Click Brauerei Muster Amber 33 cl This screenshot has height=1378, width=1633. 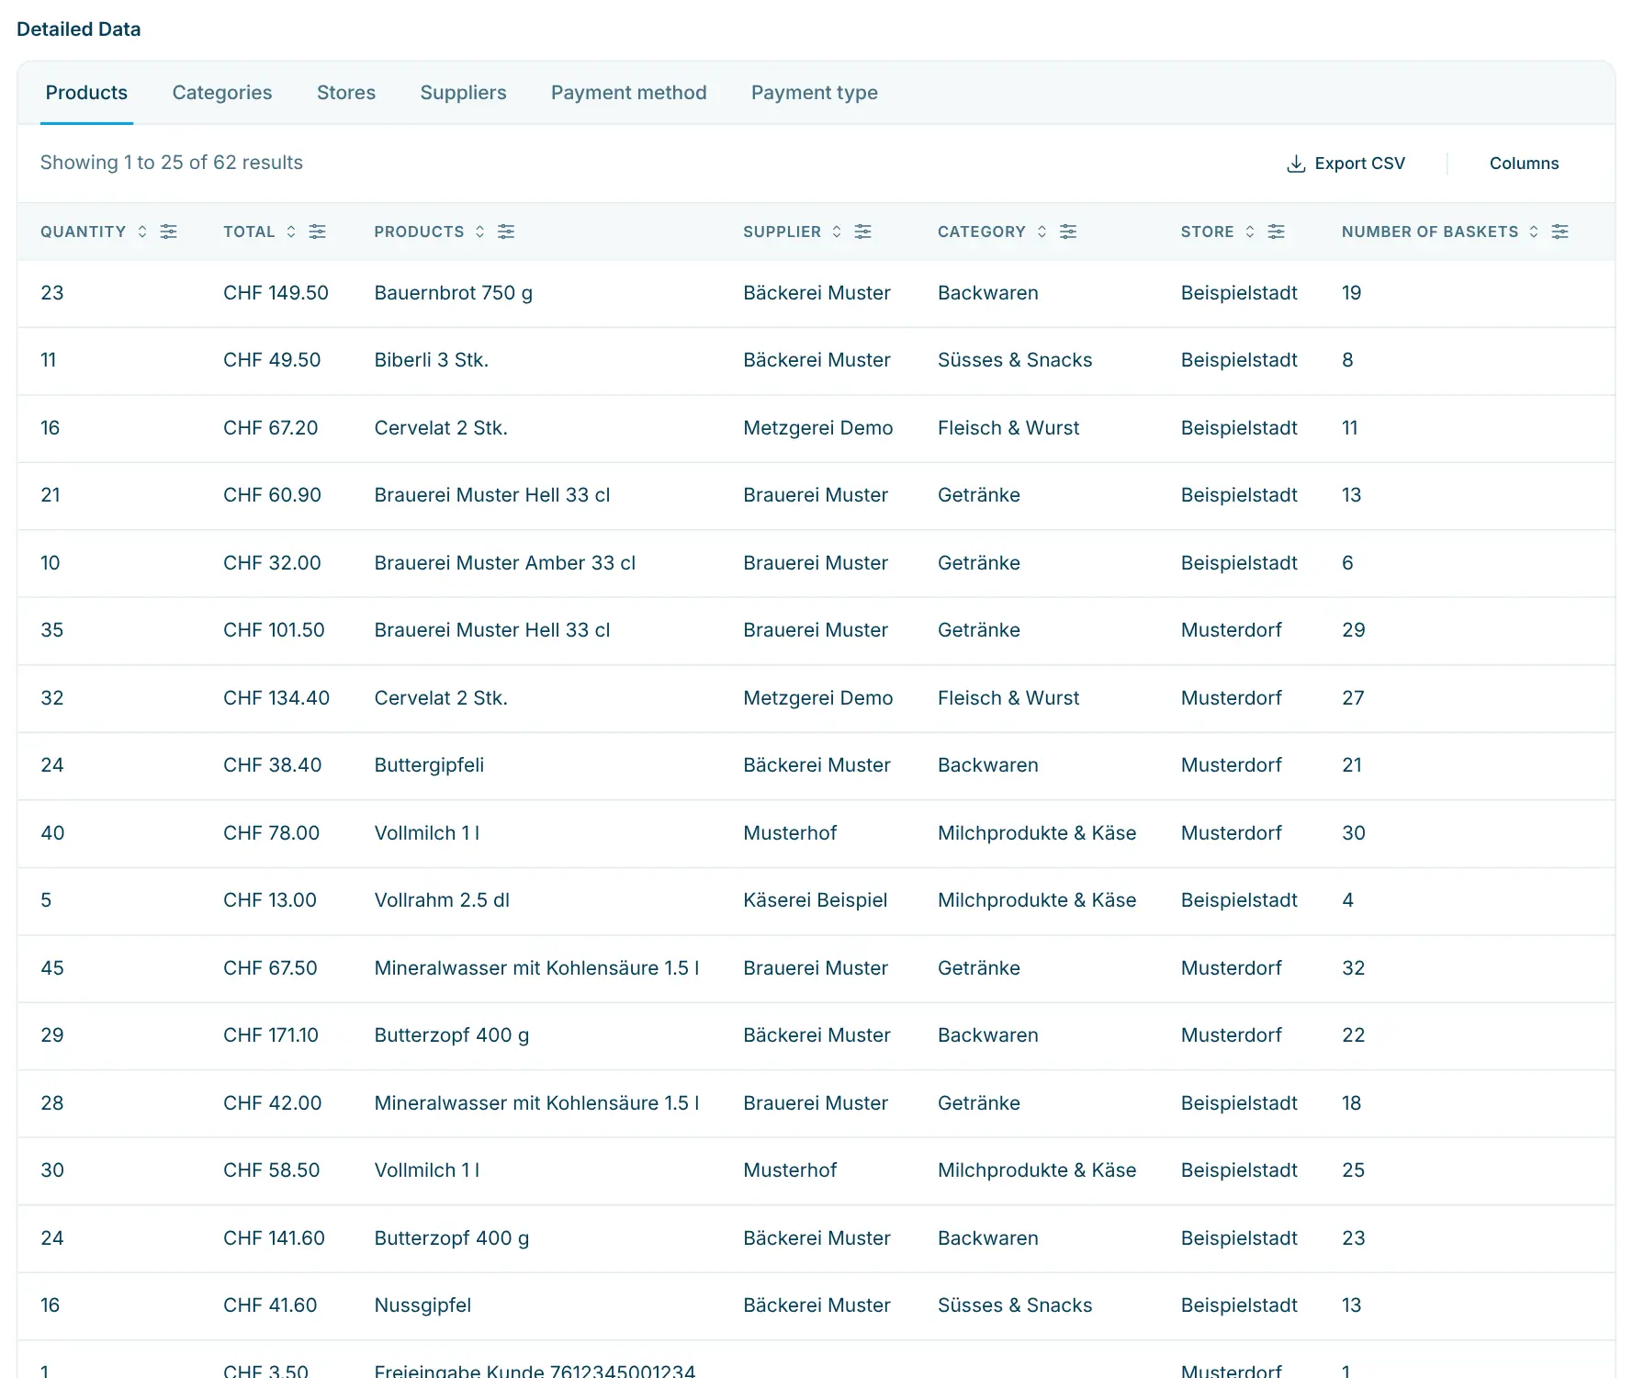505,563
